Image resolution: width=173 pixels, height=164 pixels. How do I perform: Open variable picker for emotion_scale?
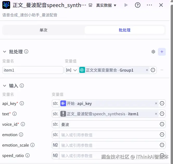(x=162, y=145)
